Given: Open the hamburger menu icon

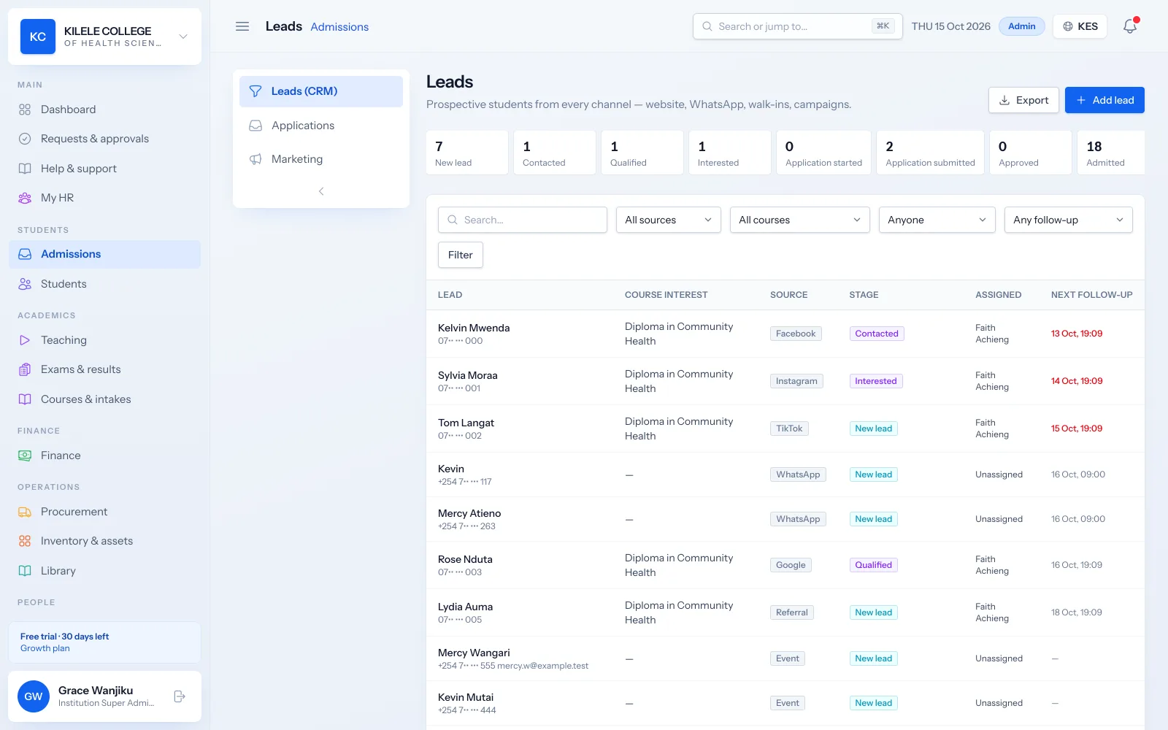Looking at the screenshot, I should coord(242,26).
